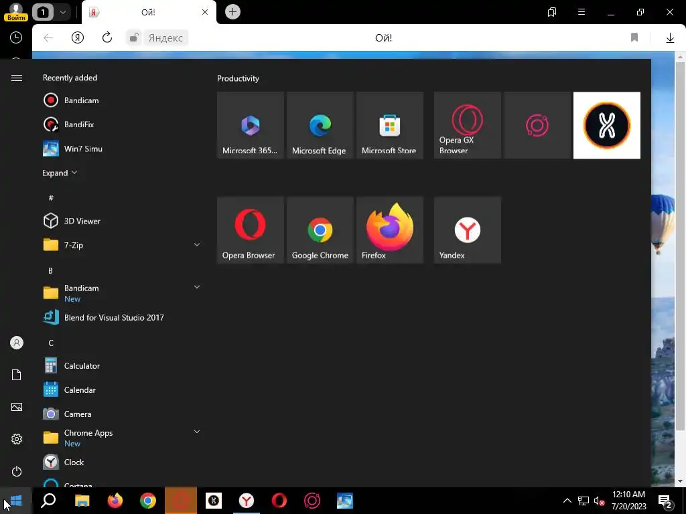Viewport: 686px width, 514px height.
Task: Bookmark the current page in Yandex
Action: 634,37
